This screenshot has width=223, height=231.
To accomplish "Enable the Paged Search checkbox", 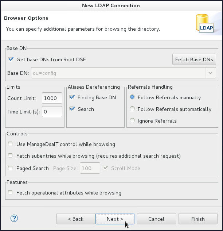I will [11, 168].
